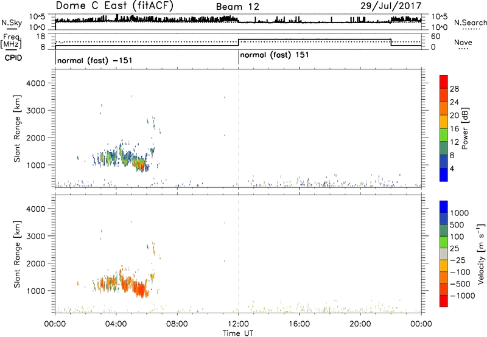This screenshot has width=487, height=337.
Task: Click the frequency step-up at 12:00
Action: tap(238, 43)
